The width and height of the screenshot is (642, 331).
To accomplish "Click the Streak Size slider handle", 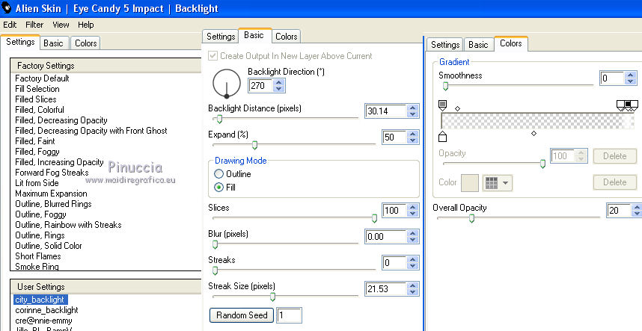I will (272, 297).
